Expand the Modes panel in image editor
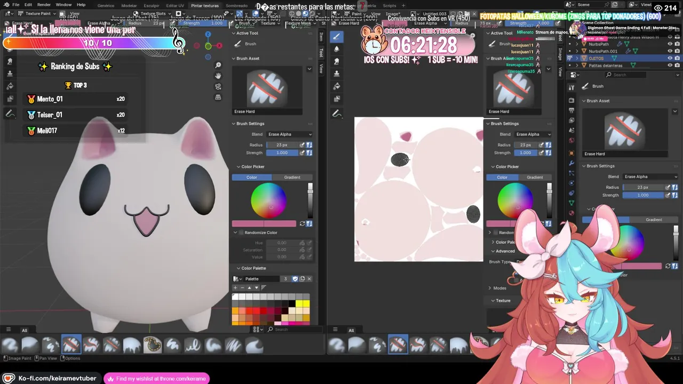The image size is (683, 384). tap(490, 288)
